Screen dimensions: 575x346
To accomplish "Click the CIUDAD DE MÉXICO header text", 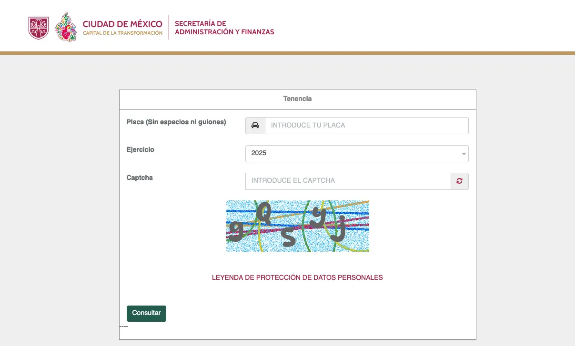I will [x=122, y=24].
